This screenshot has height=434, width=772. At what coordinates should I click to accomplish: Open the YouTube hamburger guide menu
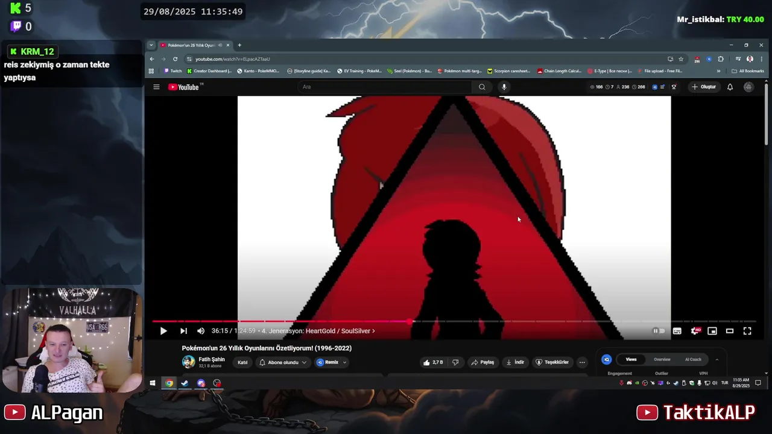pos(156,87)
